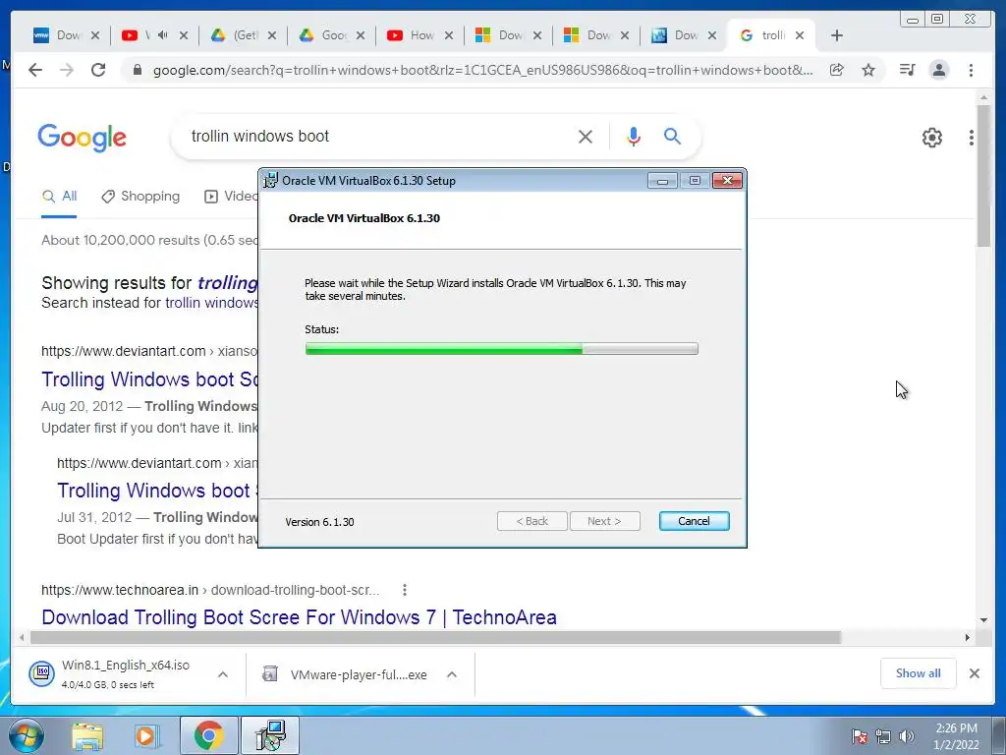Click the VirtualBox install progress bar

pos(502,349)
